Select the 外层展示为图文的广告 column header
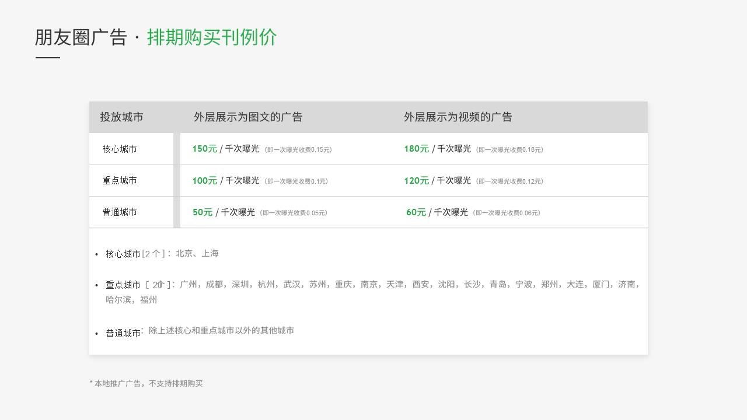Screen dimensions: 747x420 pos(248,117)
